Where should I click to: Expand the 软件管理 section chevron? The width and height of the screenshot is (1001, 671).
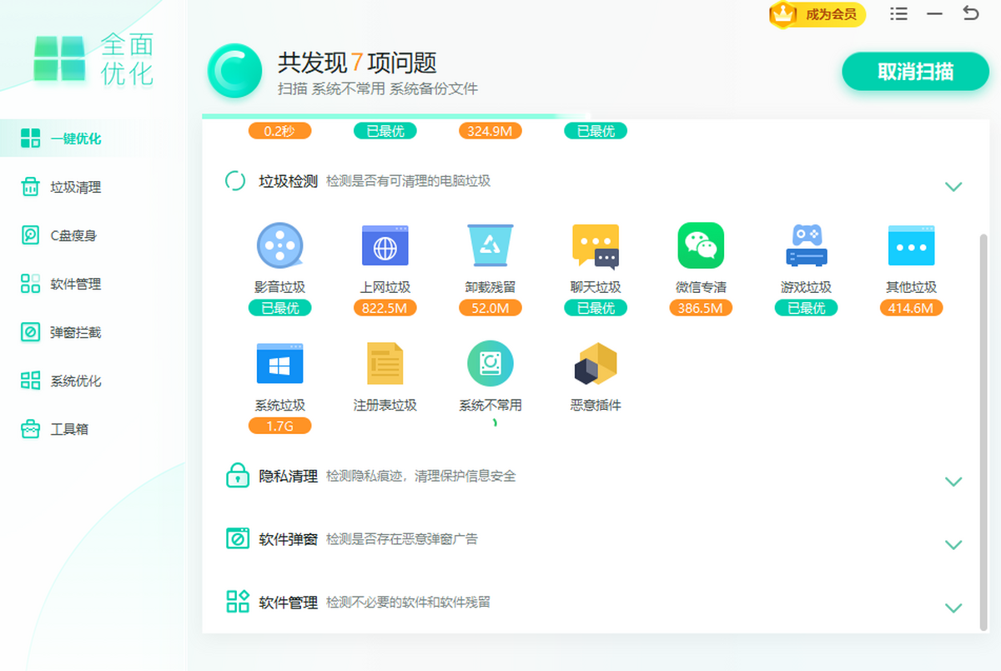click(953, 608)
